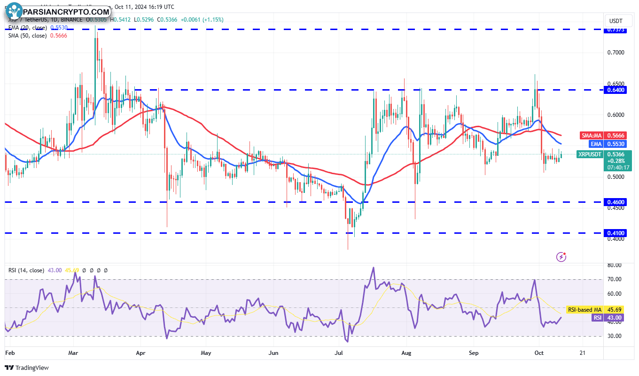Open the RSI (14, close) indicator legend
Viewport: 639px width, 376px height.
click(26, 270)
